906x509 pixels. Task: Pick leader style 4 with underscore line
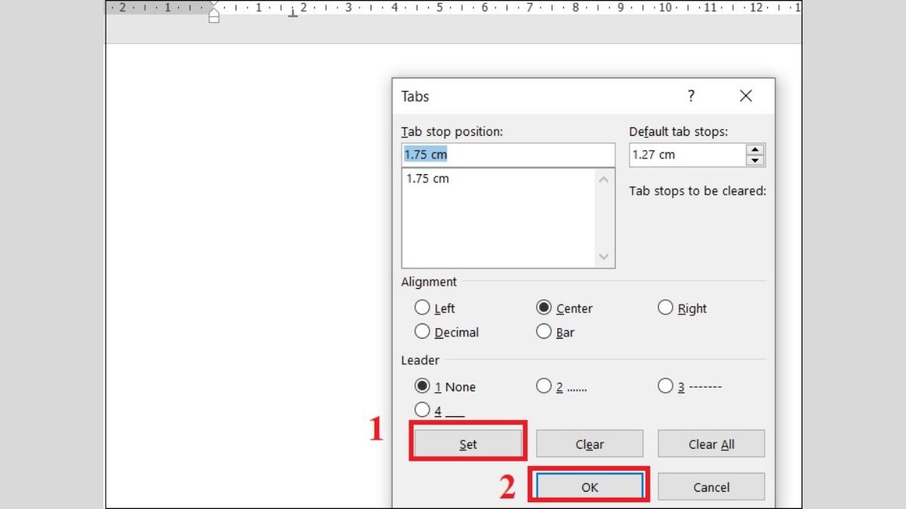(x=423, y=409)
